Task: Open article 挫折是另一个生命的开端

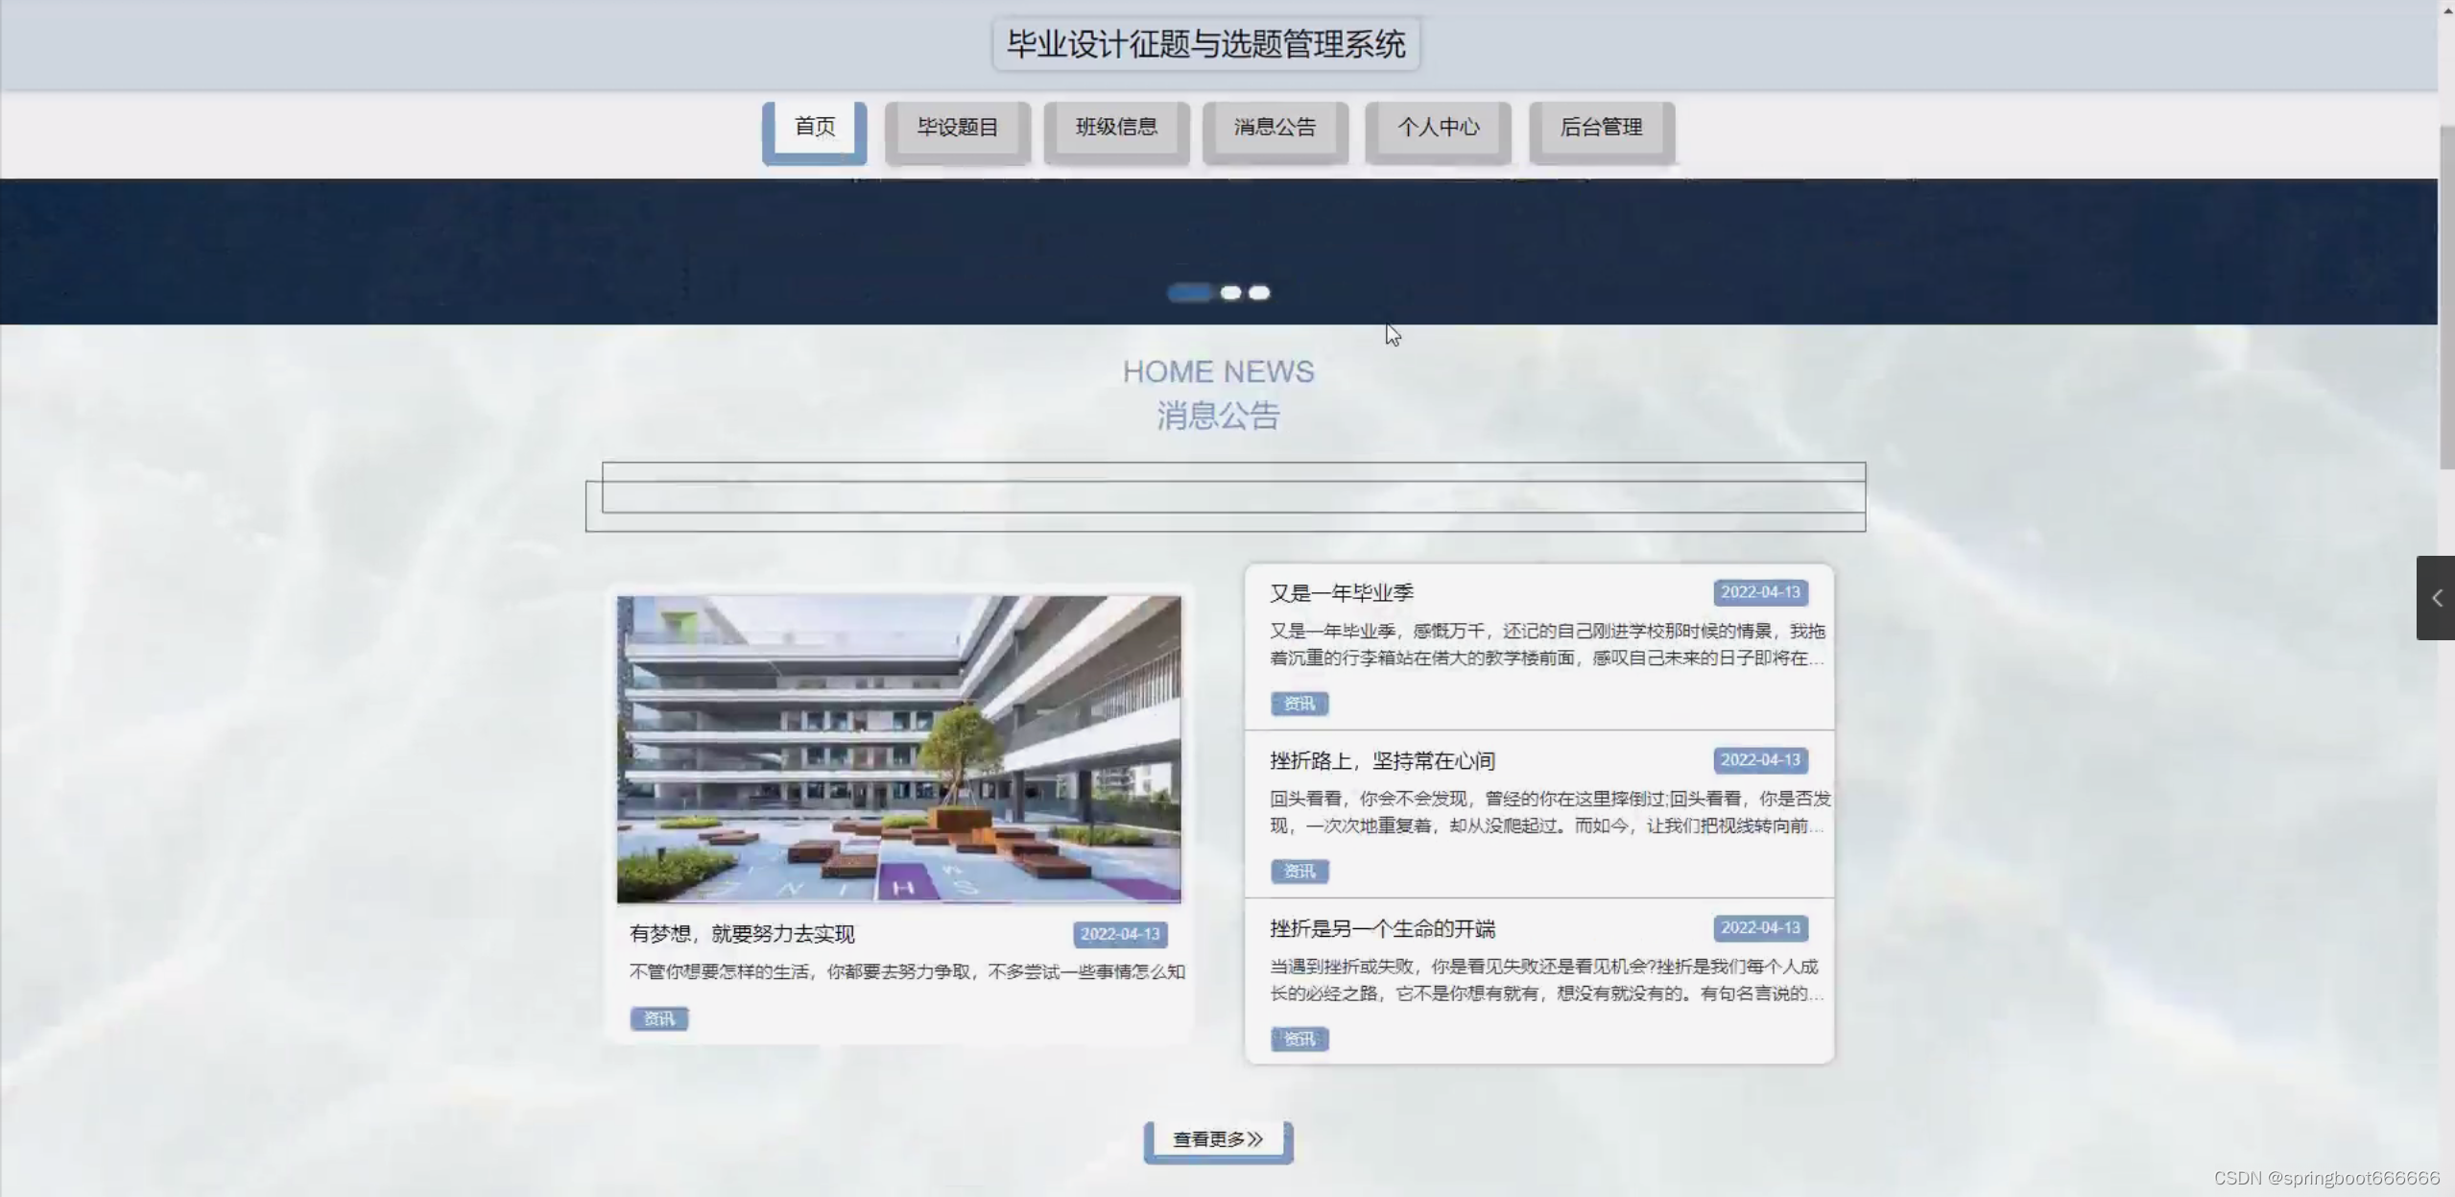Action: click(1382, 928)
